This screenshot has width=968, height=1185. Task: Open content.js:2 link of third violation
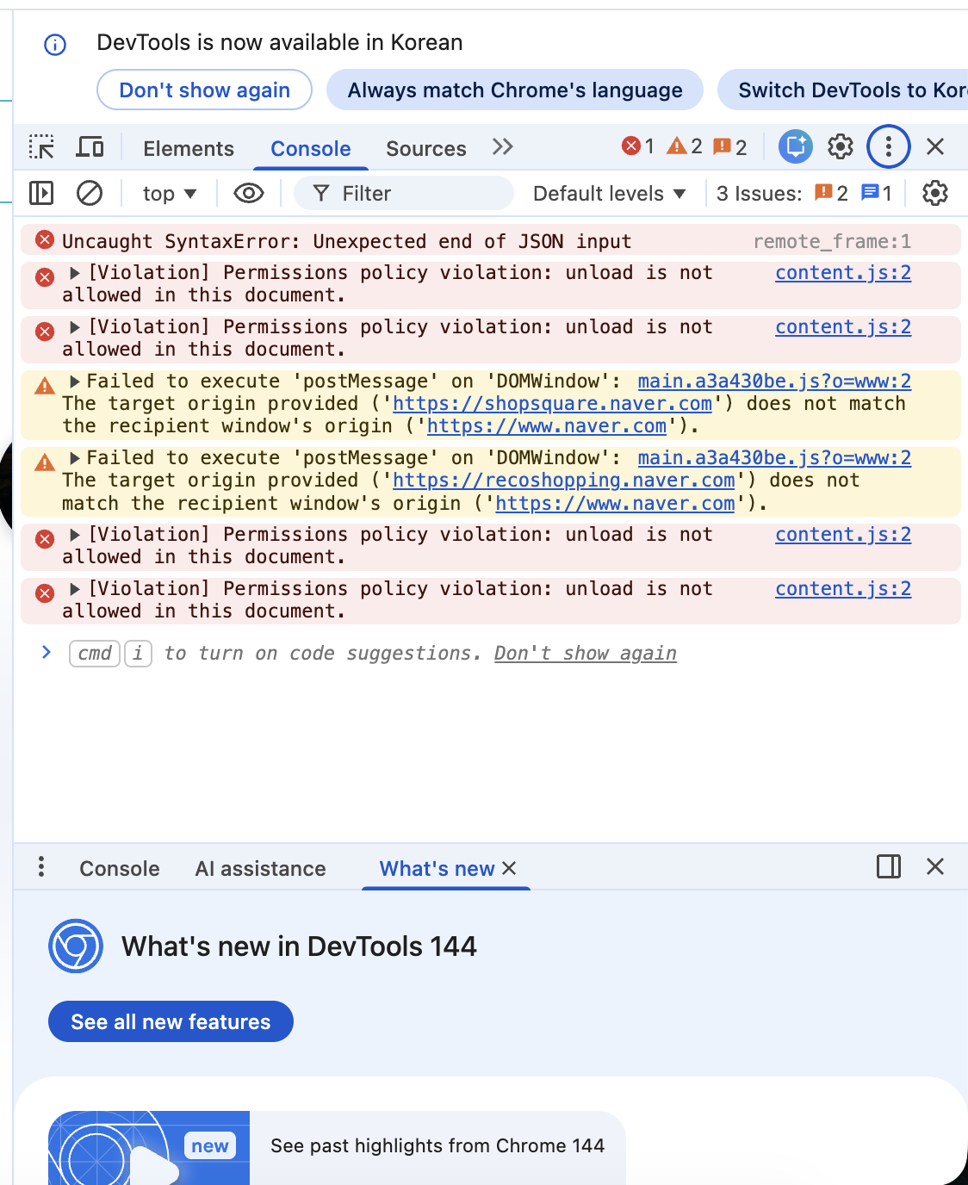[x=843, y=535]
